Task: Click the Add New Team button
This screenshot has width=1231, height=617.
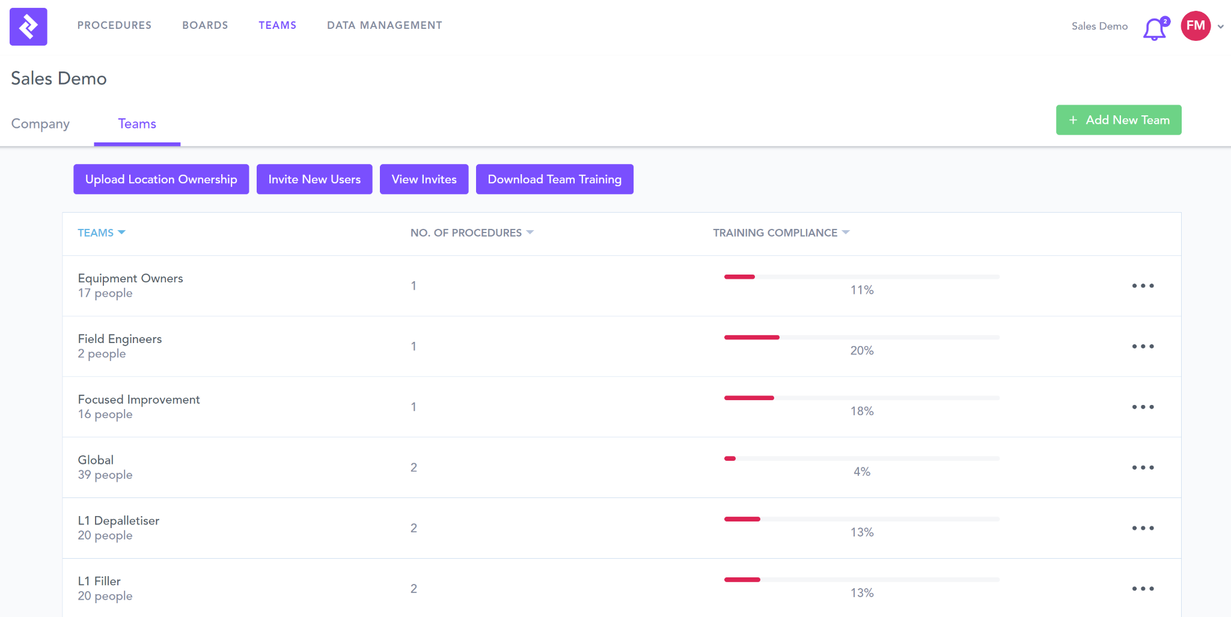Action: point(1118,120)
